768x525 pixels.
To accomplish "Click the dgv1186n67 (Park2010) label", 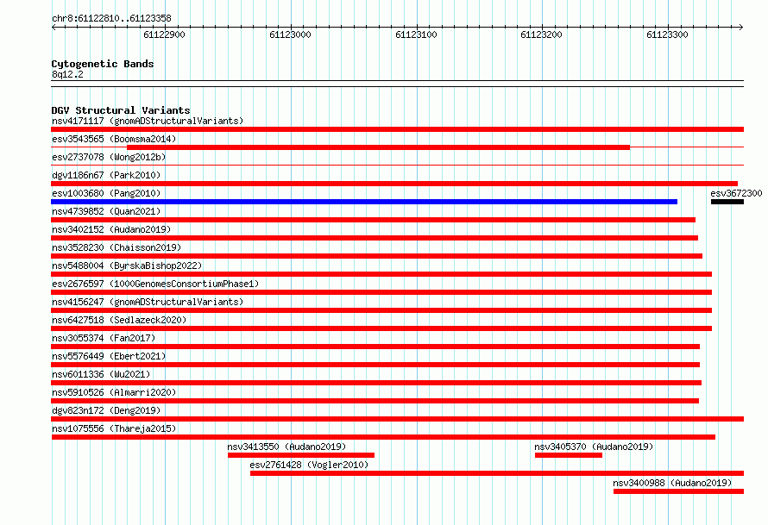I will click(106, 175).
